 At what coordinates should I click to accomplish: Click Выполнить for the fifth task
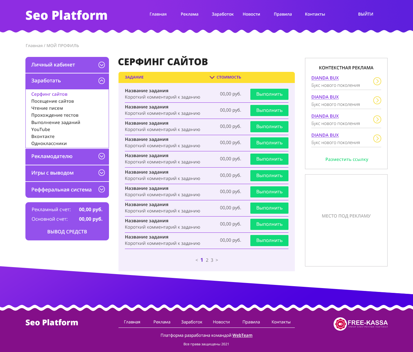(269, 159)
